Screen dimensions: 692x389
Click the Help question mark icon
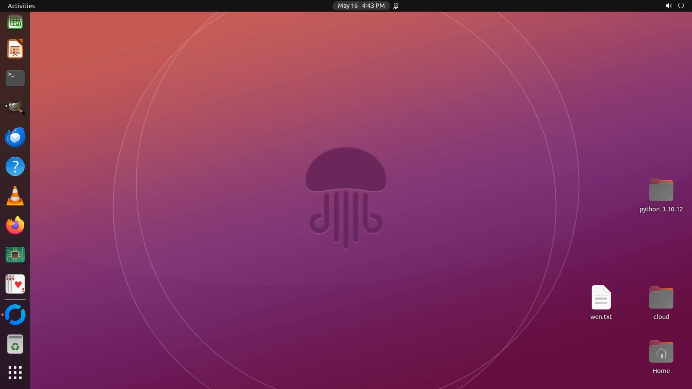pos(15,166)
